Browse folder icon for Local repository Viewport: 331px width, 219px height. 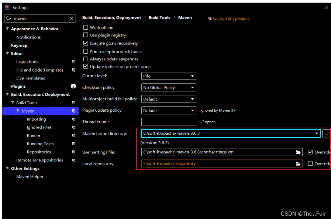click(298, 164)
